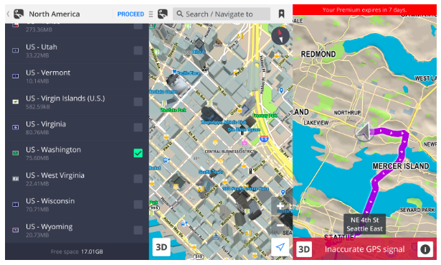Screen dimensions: 441x265
Task: Toggle 3D view on the city map
Action: click(x=161, y=247)
